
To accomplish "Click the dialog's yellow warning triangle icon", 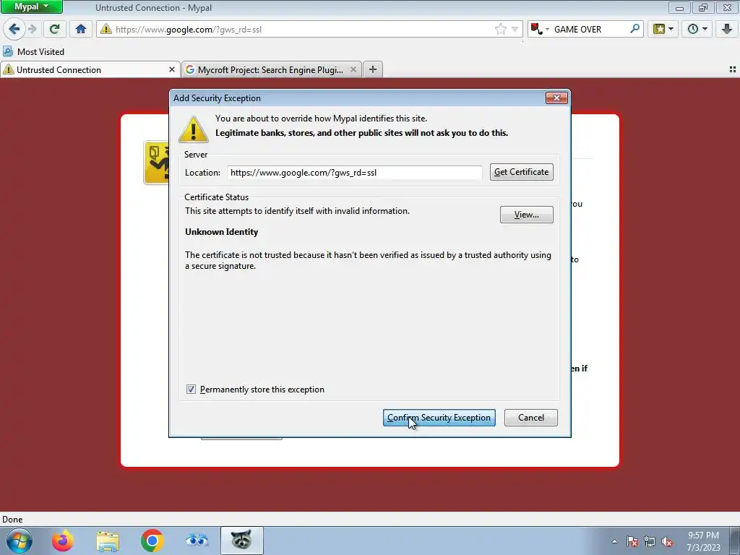I will 194,129.
